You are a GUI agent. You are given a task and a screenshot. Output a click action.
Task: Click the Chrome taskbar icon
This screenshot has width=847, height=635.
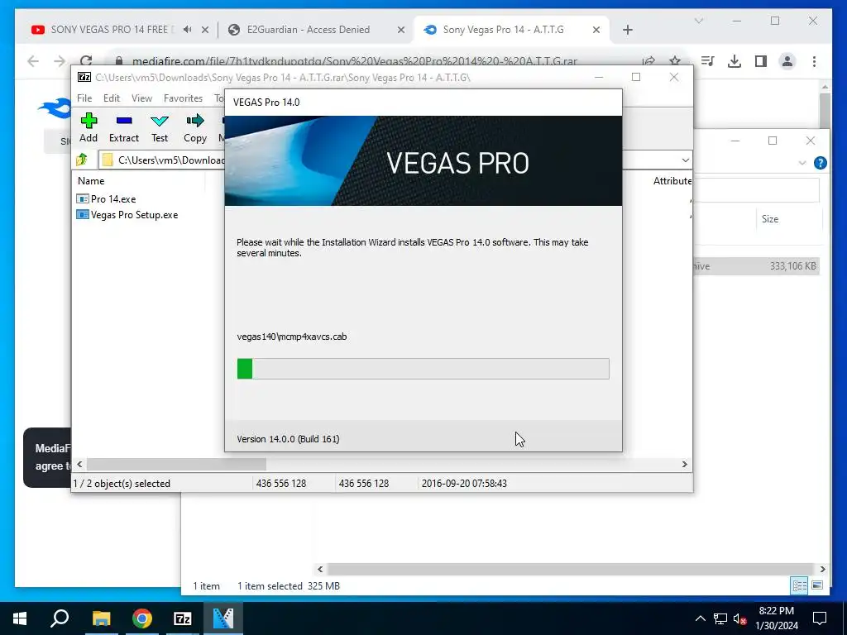coord(142,618)
